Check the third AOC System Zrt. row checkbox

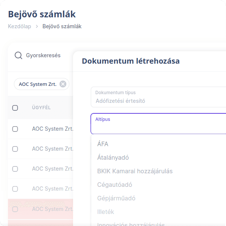(x=15, y=169)
